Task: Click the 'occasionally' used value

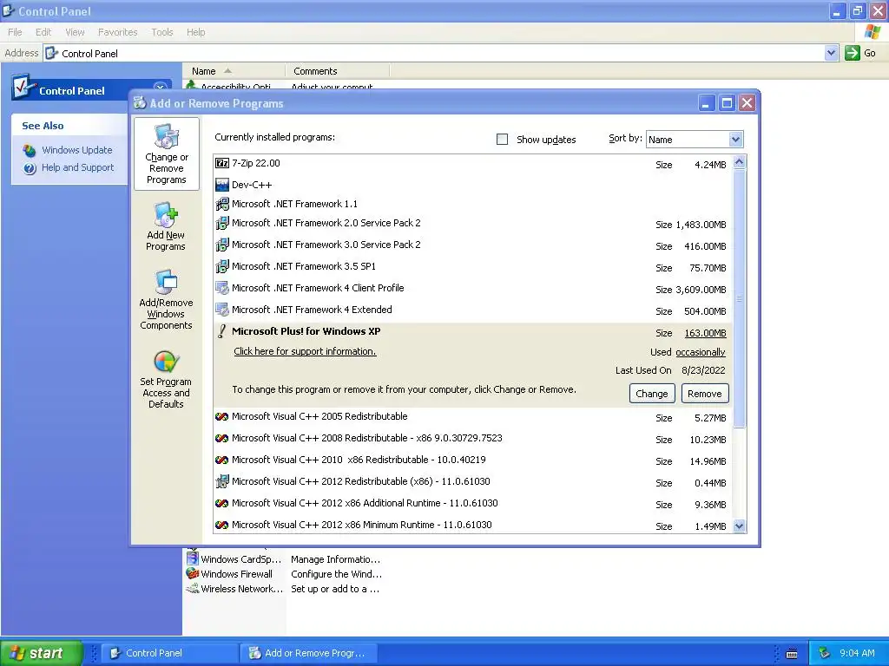Action: [701, 352]
